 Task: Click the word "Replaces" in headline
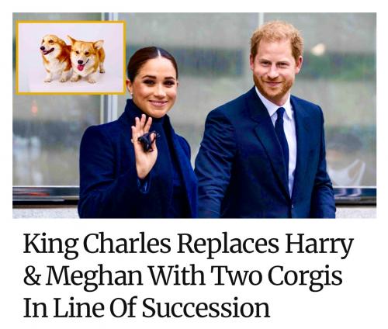coord(228,244)
